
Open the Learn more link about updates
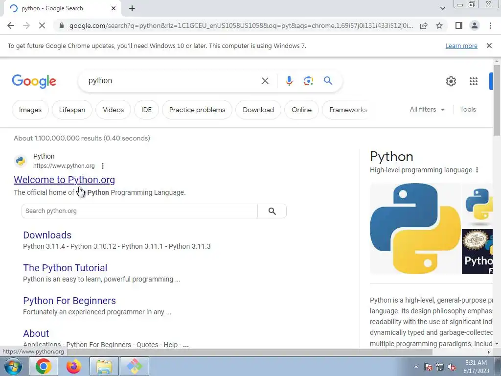pos(461,46)
